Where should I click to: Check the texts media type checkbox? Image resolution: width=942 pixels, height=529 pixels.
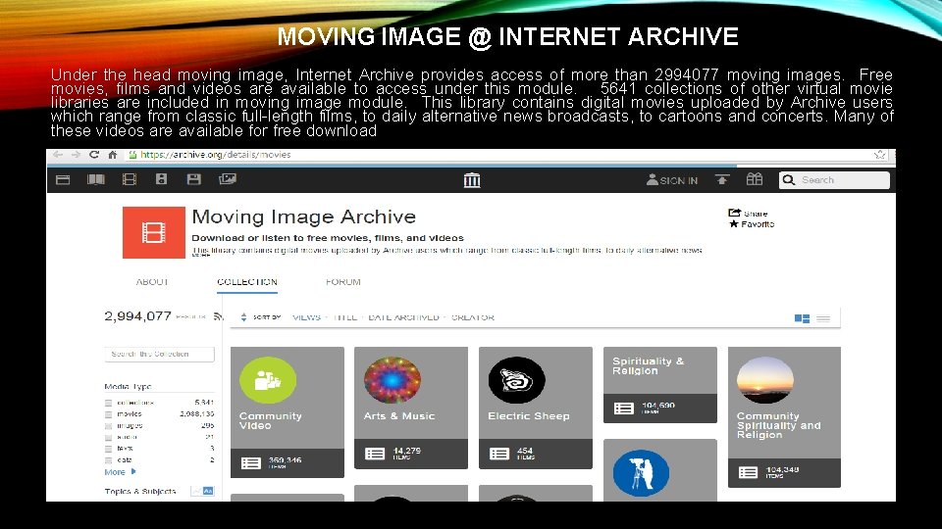[x=108, y=449]
